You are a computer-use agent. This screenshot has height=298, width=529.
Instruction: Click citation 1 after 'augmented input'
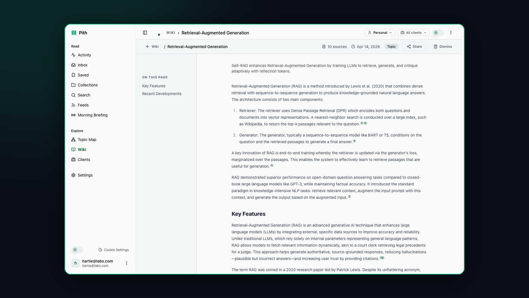click(349, 197)
